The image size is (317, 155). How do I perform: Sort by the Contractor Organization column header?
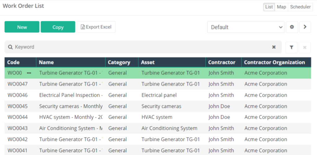(x=275, y=62)
